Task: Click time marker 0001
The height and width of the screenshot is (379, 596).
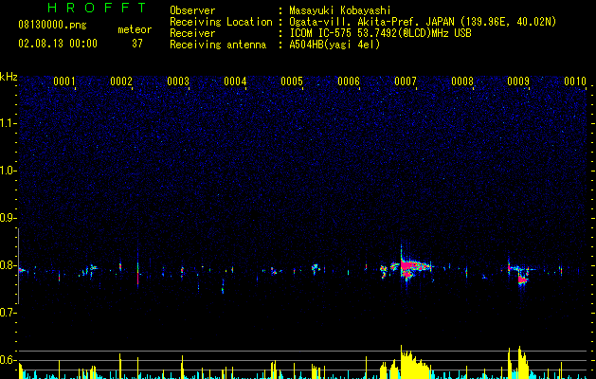Action: point(64,81)
